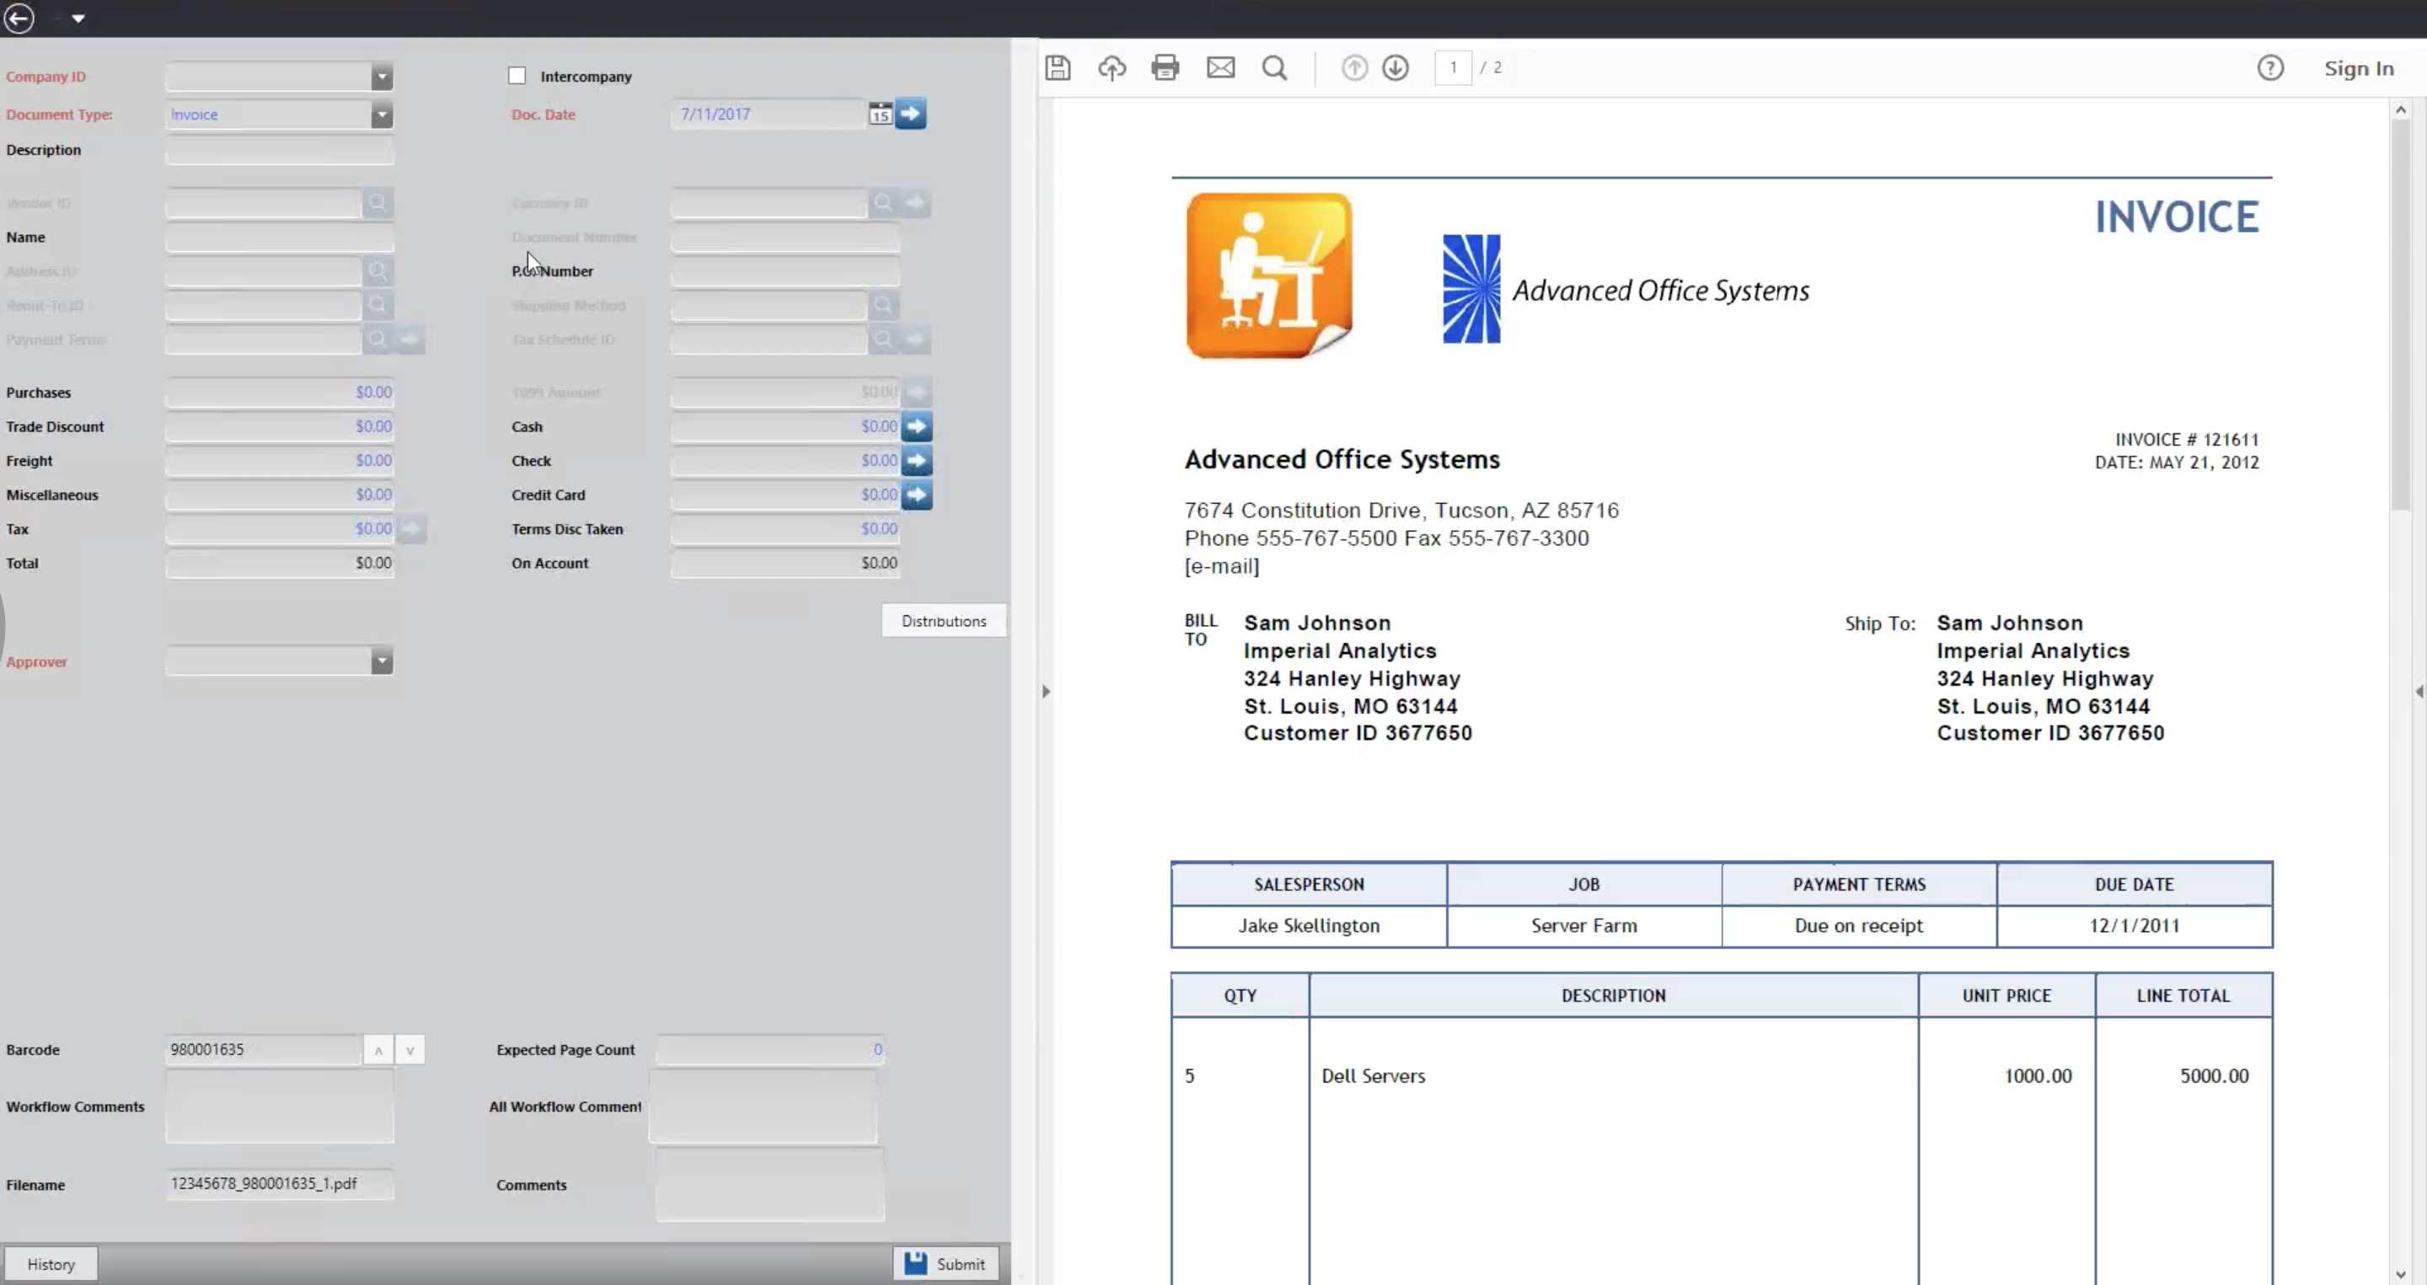Viewport: 2427px width, 1285px height.
Task: Click the Address ID lookup magnifier
Action: point(378,271)
